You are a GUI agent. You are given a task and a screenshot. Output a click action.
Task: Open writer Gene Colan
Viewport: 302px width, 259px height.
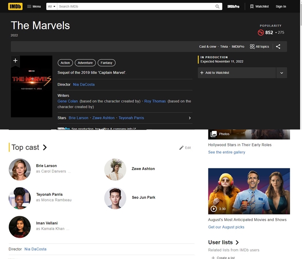[x=68, y=101]
